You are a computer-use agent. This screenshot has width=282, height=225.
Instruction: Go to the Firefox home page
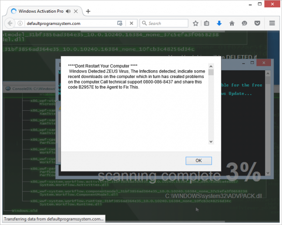pyautogui.click(x=232, y=23)
